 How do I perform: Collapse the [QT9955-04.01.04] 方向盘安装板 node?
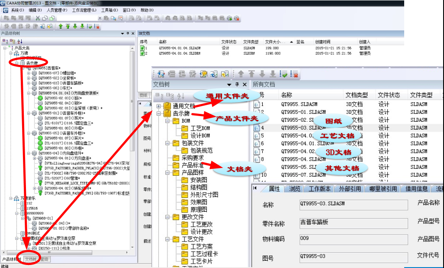pyautogui.click(x=29, y=93)
